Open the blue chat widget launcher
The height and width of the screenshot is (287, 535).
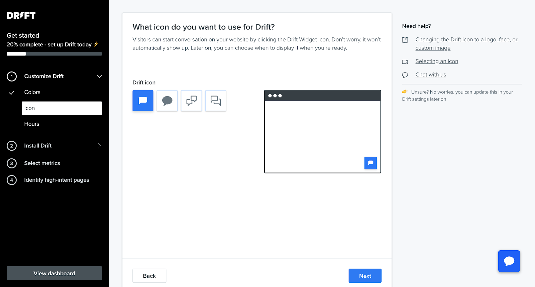[509, 261]
